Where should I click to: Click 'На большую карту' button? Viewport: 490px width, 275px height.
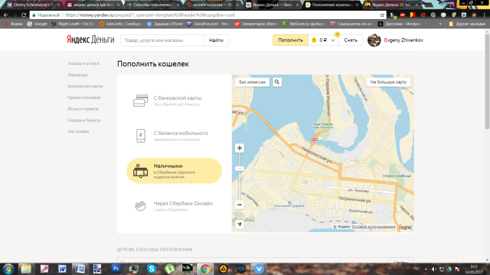pyautogui.click(x=388, y=82)
